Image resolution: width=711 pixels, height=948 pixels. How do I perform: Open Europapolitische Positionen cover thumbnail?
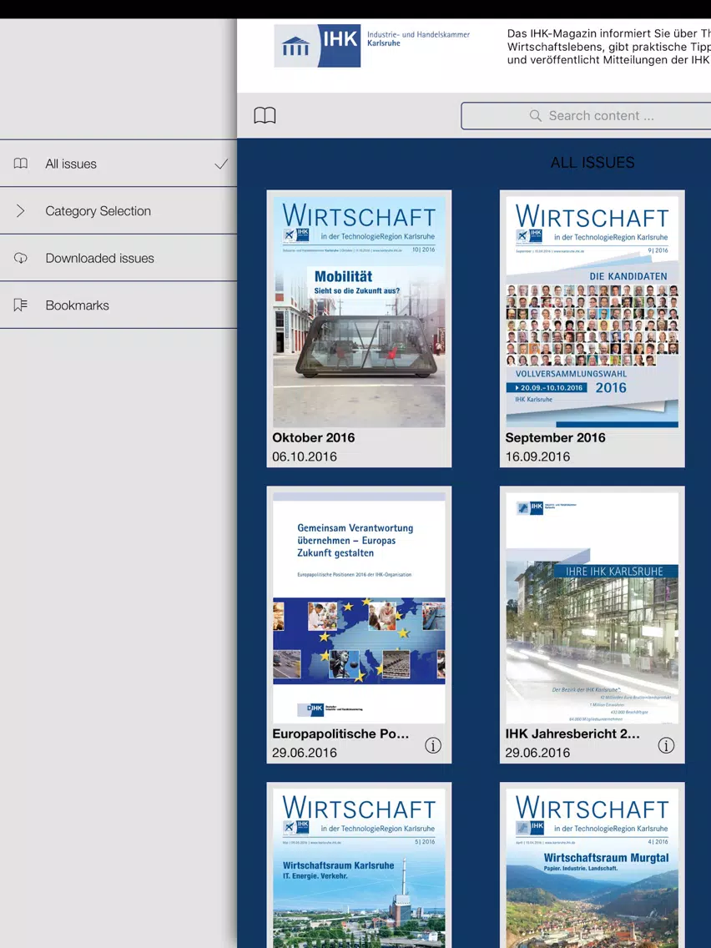point(359,608)
